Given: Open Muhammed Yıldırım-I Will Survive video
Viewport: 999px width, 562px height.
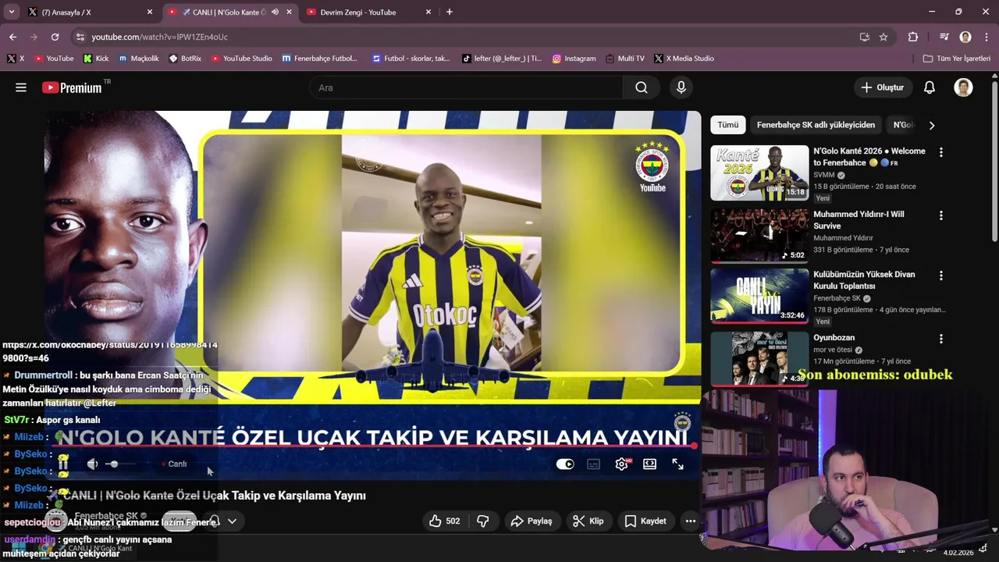Looking at the screenshot, I should 859,220.
